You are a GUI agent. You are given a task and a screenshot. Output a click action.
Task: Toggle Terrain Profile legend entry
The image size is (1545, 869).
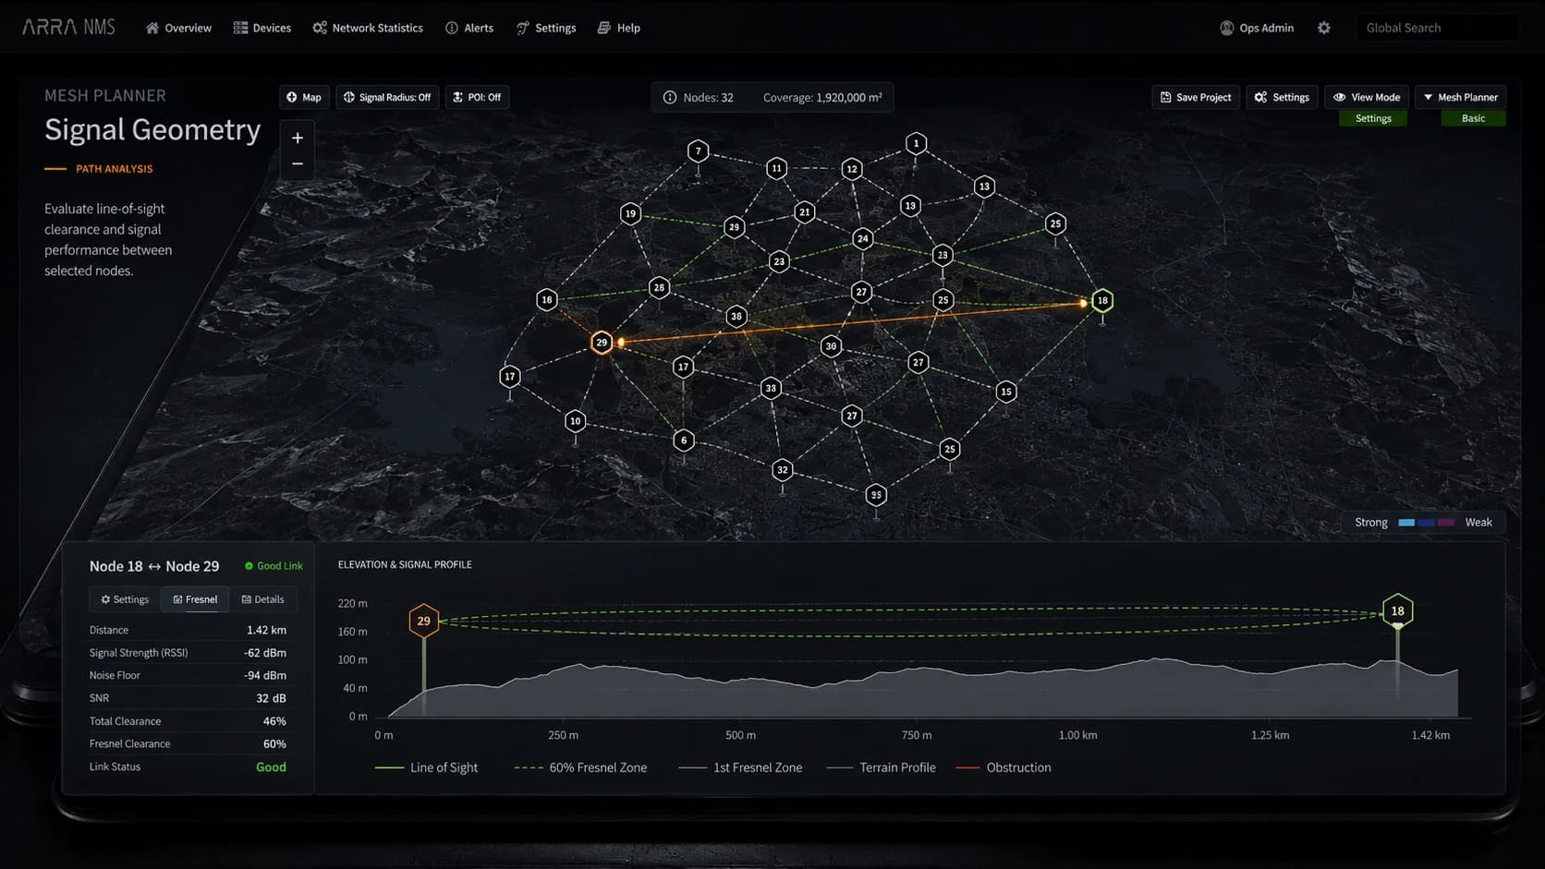point(881,767)
